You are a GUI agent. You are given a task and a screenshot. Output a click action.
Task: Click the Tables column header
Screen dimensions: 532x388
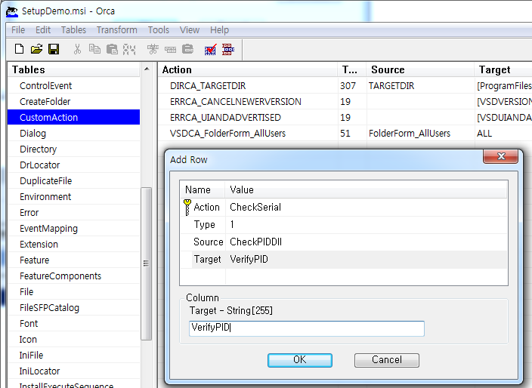pos(73,69)
